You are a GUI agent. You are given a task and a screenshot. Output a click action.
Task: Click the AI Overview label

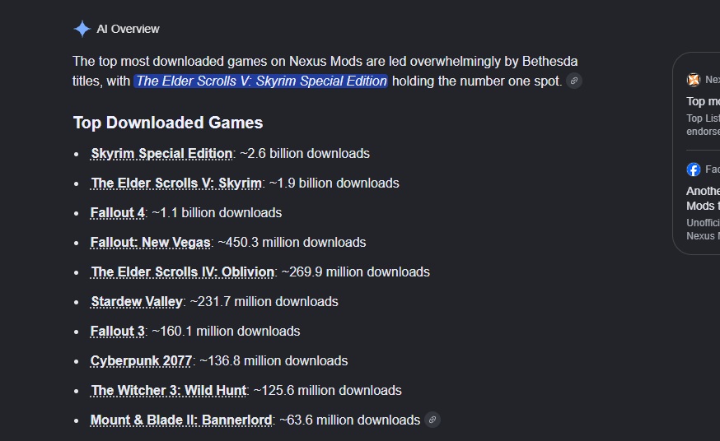(x=128, y=29)
